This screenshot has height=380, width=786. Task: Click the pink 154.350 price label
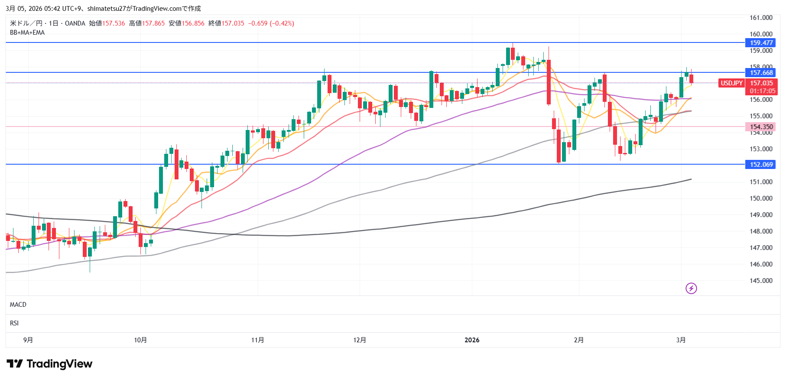761,127
